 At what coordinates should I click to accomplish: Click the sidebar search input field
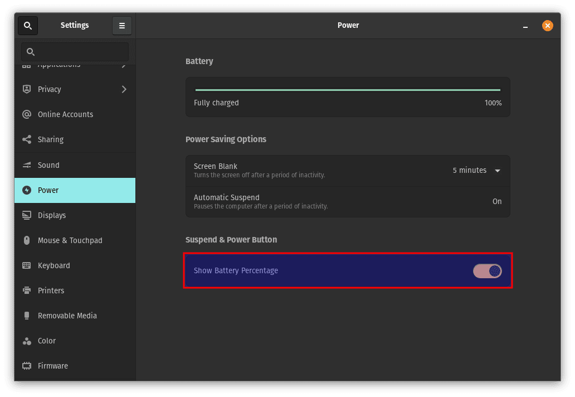pos(75,52)
